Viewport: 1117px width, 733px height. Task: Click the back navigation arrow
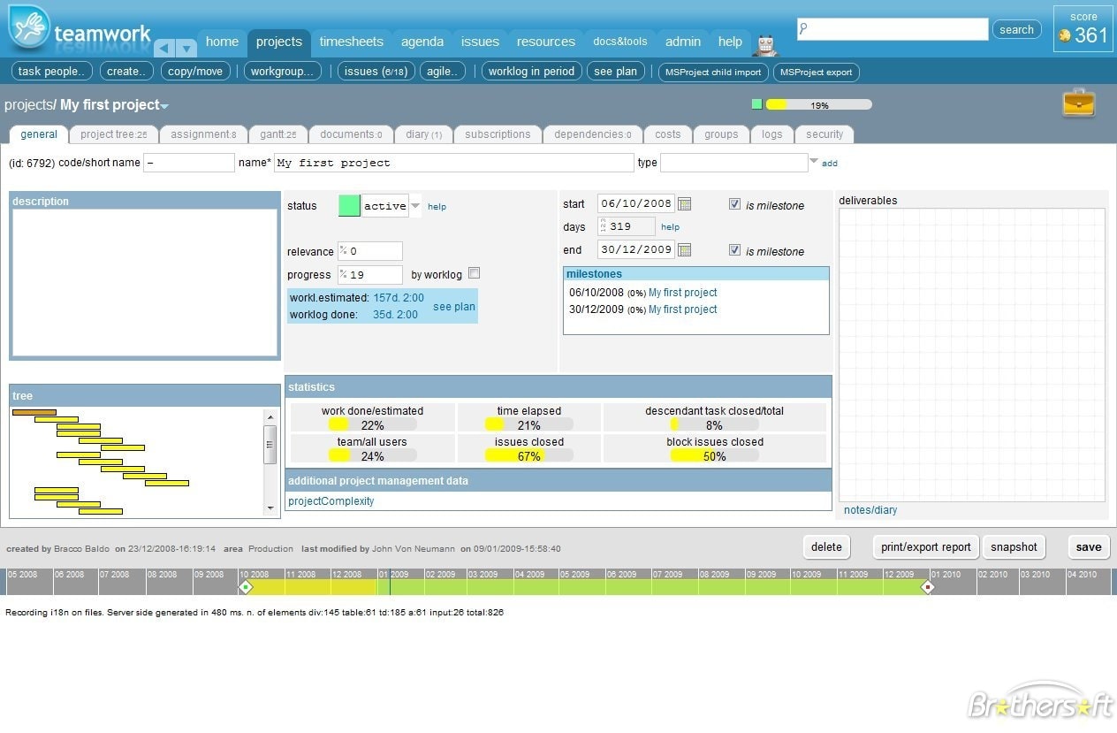pyautogui.click(x=164, y=48)
